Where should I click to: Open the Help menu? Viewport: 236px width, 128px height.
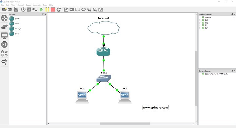coord(51,5)
